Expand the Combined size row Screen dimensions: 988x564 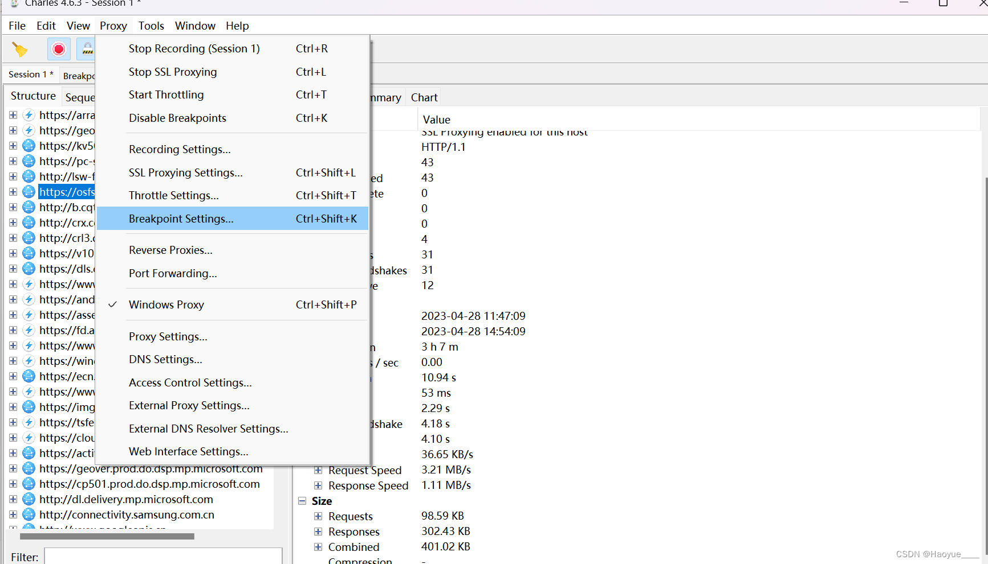point(318,547)
